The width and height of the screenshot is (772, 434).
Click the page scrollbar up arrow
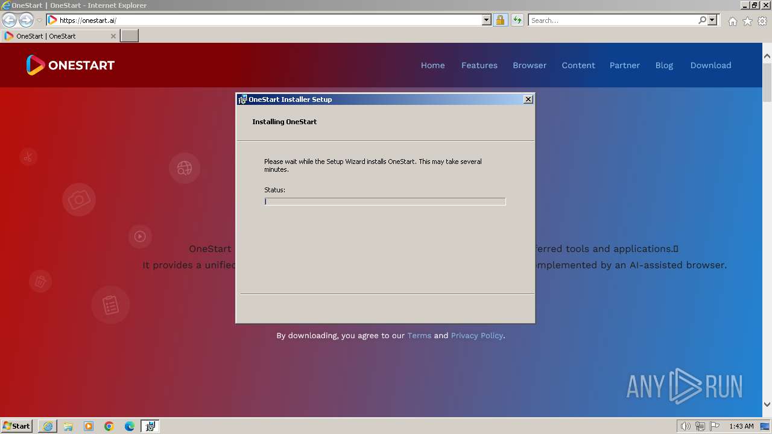click(x=767, y=56)
